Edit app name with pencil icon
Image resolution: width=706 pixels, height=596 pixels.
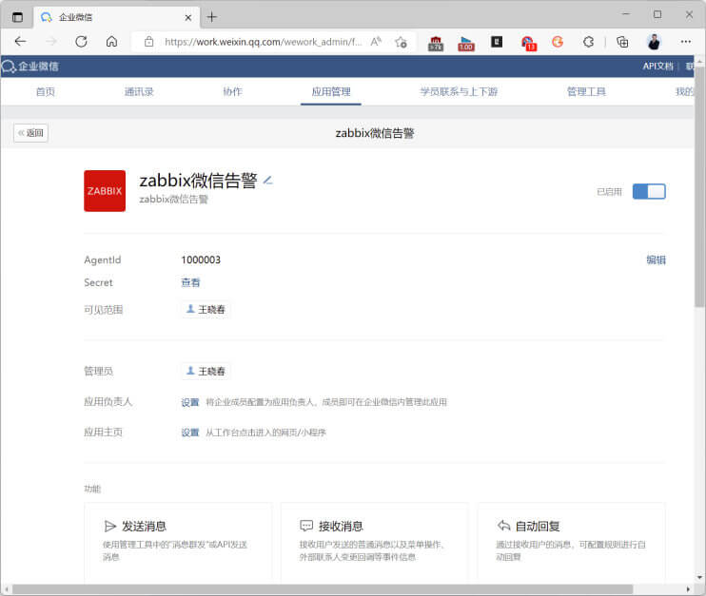tap(268, 181)
